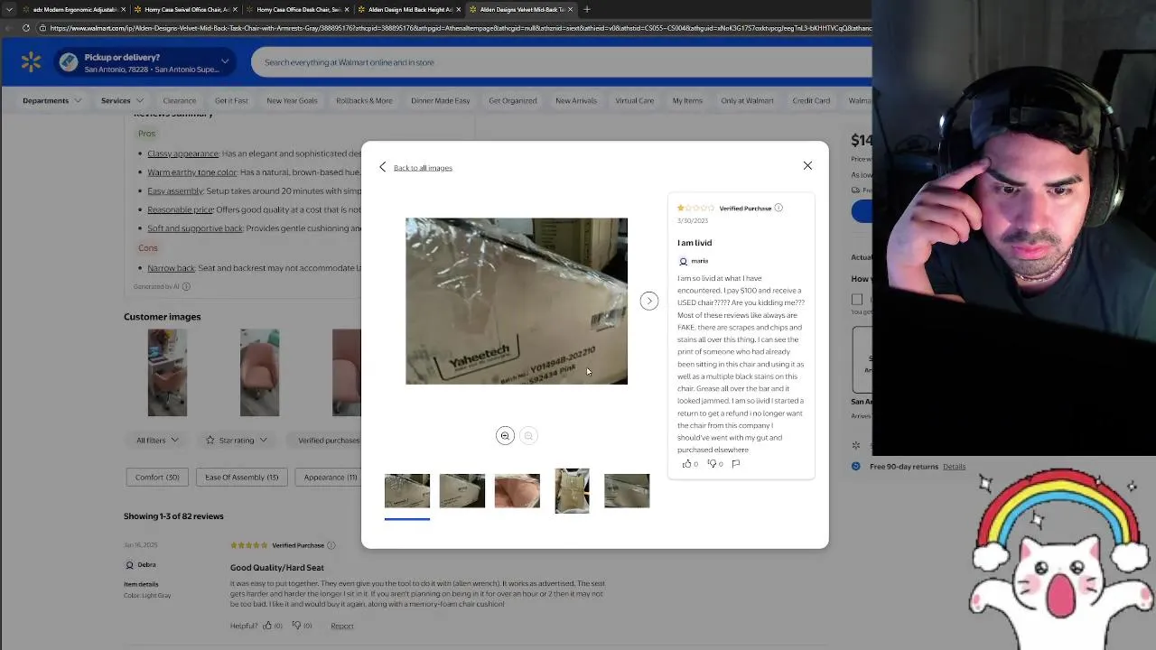Focus the Walmart search field
Screen dimensions: 1156x650
tap(560, 62)
